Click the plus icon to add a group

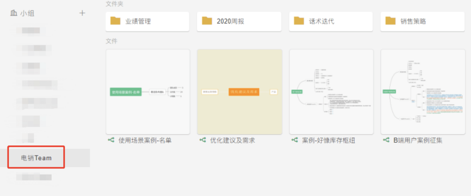click(82, 13)
